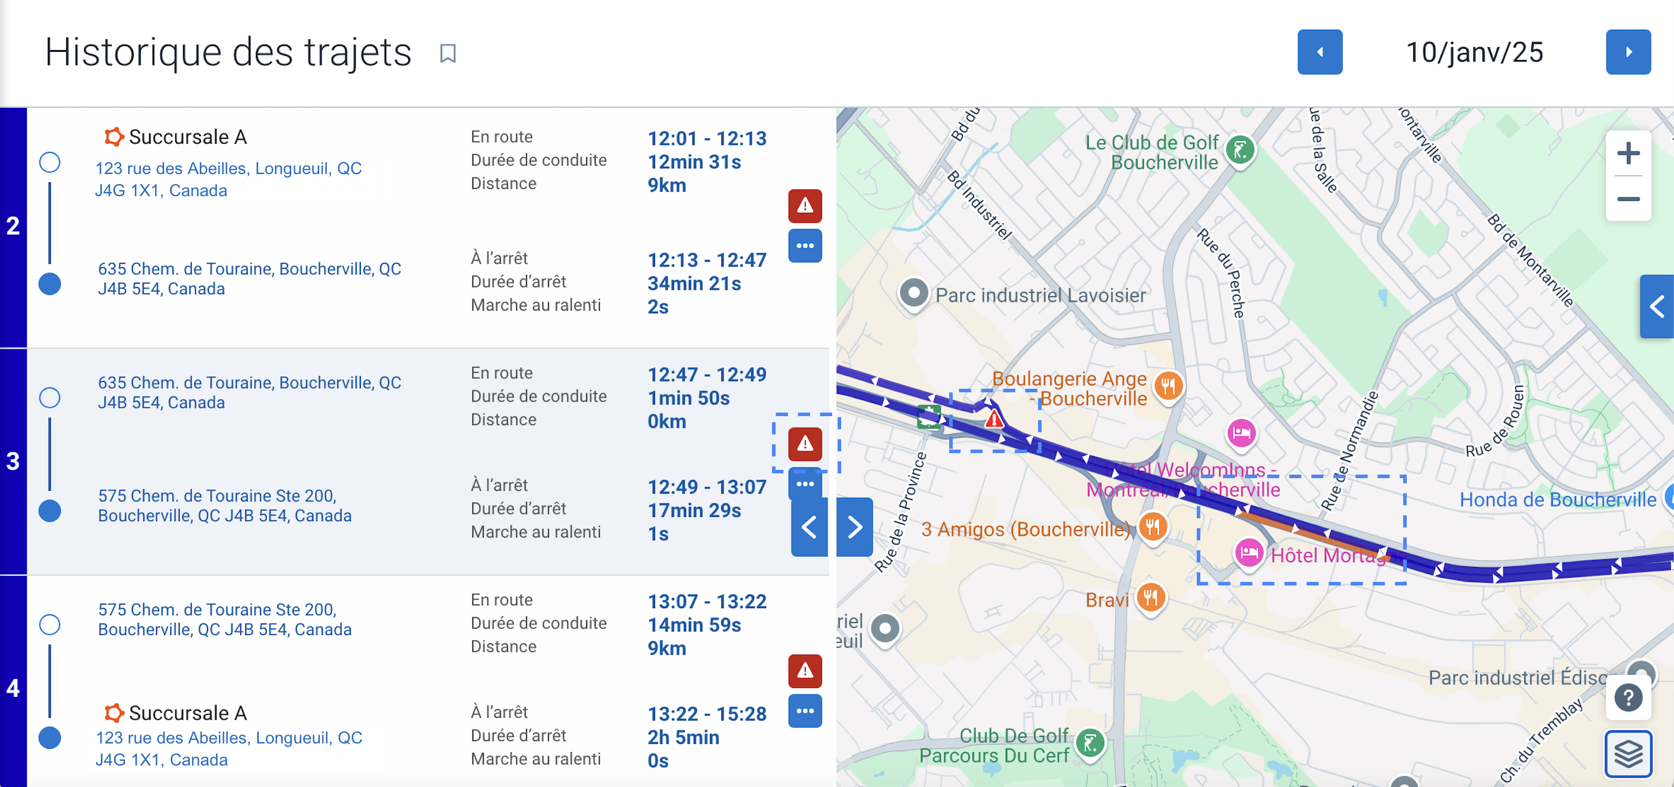
Task: Open stop address 575 Chem. de Touraine in trip 3
Action: (225, 505)
